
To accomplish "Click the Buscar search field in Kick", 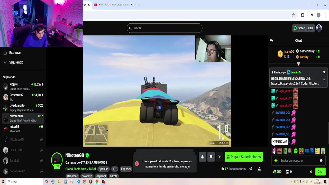I will 164,28.
